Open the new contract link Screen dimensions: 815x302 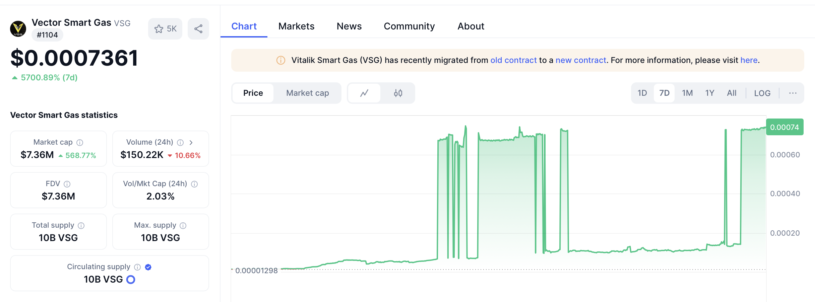pyautogui.click(x=581, y=60)
